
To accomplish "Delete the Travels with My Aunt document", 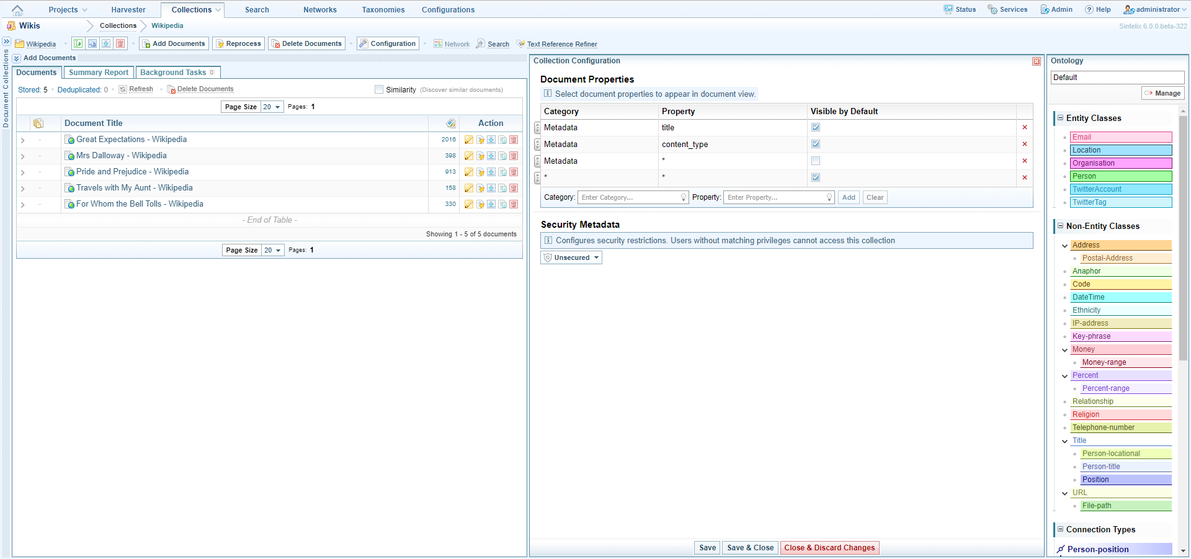I will coord(514,188).
